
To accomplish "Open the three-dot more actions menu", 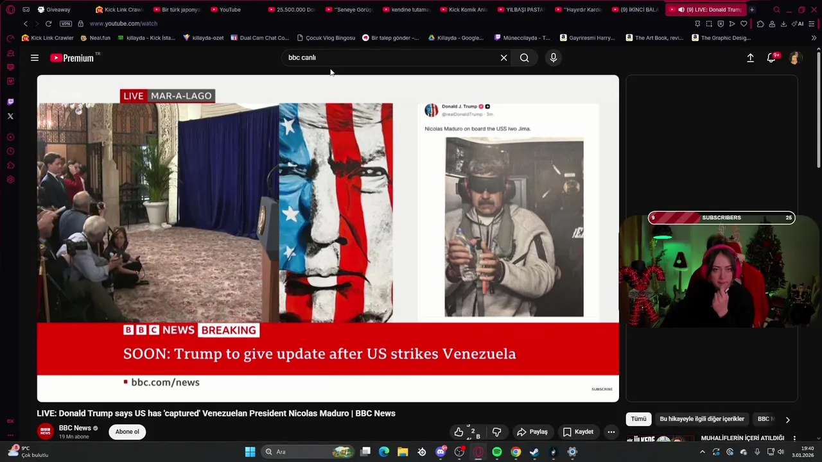I will (611, 432).
